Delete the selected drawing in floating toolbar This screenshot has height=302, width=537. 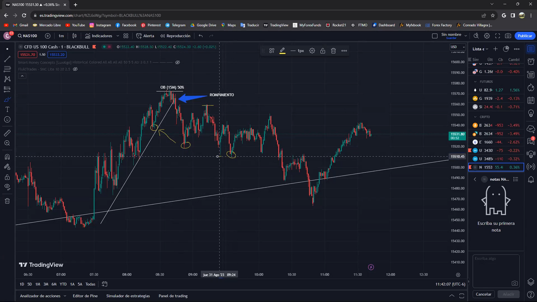pyautogui.click(x=333, y=51)
